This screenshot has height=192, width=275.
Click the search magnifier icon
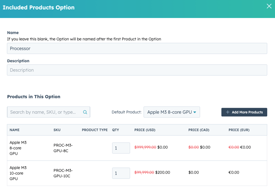click(85, 112)
